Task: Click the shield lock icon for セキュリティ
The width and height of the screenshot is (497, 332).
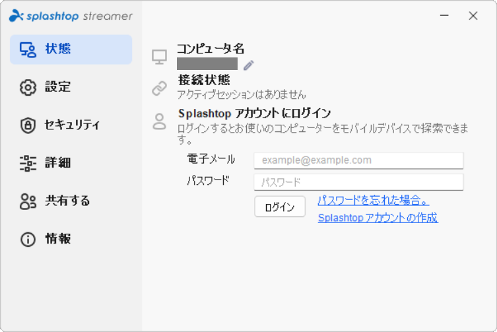Action: pos(28,125)
